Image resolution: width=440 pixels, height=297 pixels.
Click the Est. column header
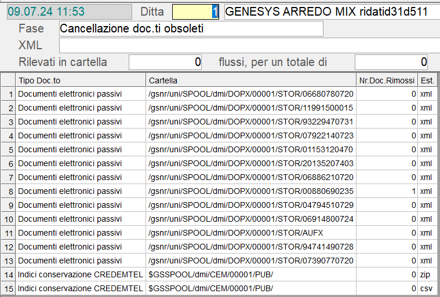(428, 80)
